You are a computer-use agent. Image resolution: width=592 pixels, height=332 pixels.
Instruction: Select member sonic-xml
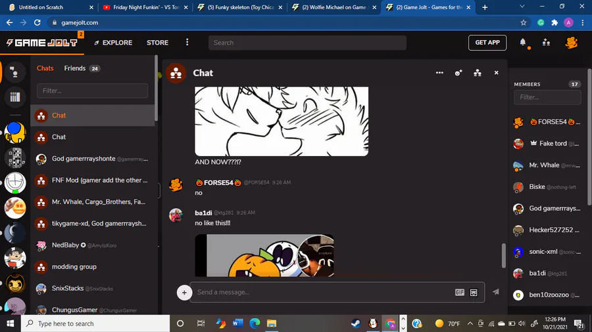coord(547,251)
